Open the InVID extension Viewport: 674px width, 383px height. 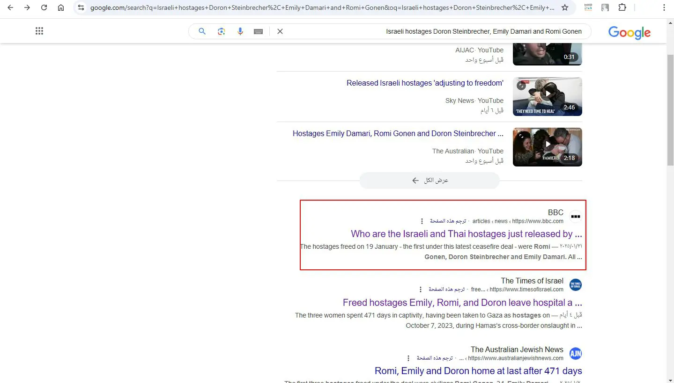tap(588, 7)
